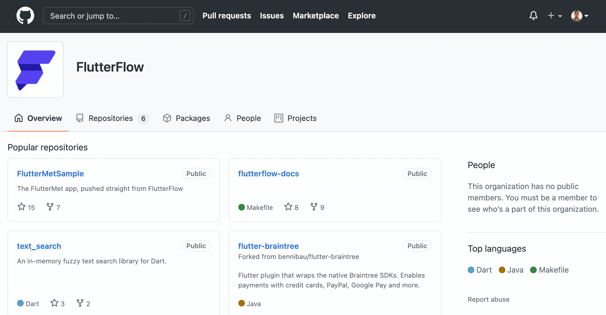
Task: Open the user avatar profile menu
Action: [579, 16]
